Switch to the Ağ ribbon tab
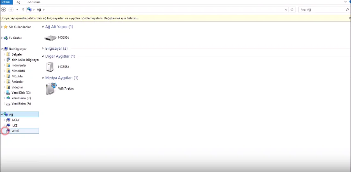351x172 pixels. click(18, 2)
